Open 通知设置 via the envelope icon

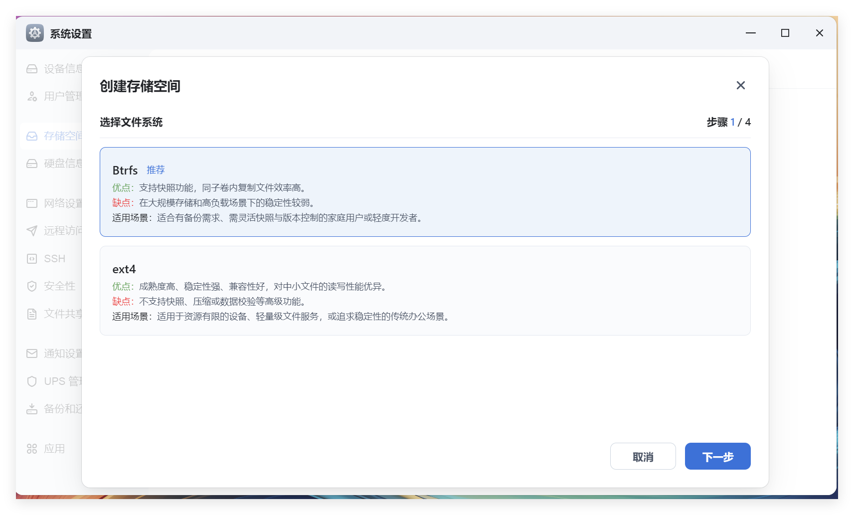coord(32,353)
